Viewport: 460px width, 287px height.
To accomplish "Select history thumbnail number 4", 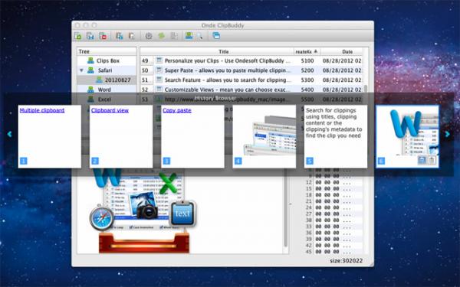I will (x=264, y=136).
